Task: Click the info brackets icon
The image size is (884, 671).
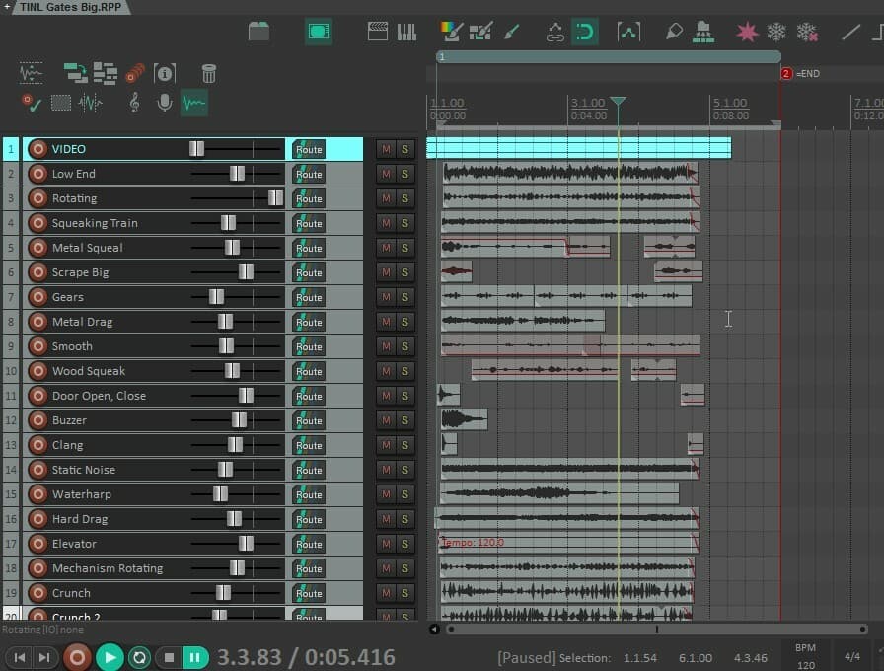Action: (x=165, y=73)
